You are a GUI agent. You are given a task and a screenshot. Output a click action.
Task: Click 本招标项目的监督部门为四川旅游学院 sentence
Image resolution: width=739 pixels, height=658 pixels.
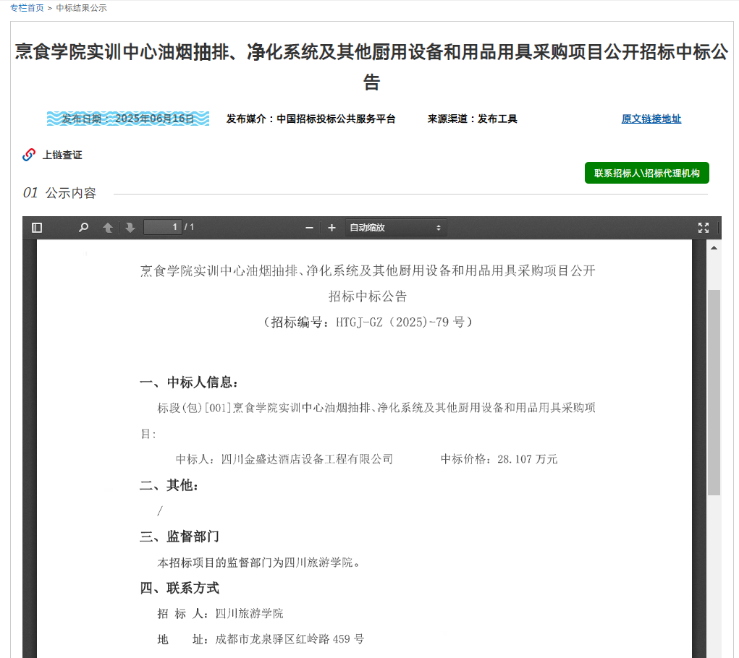pyautogui.click(x=258, y=563)
